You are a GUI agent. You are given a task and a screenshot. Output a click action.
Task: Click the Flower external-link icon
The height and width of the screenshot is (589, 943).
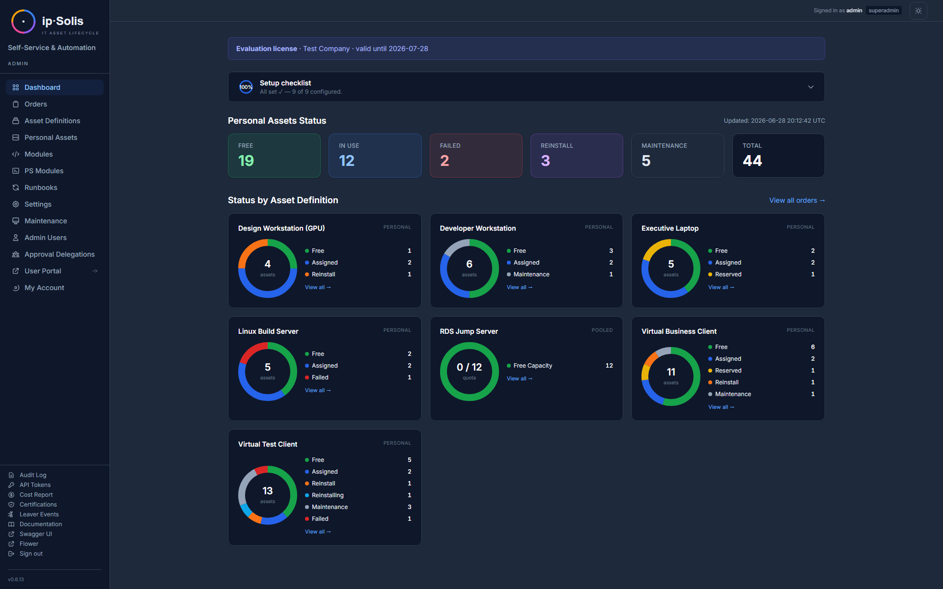pyautogui.click(x=11, y=544)
